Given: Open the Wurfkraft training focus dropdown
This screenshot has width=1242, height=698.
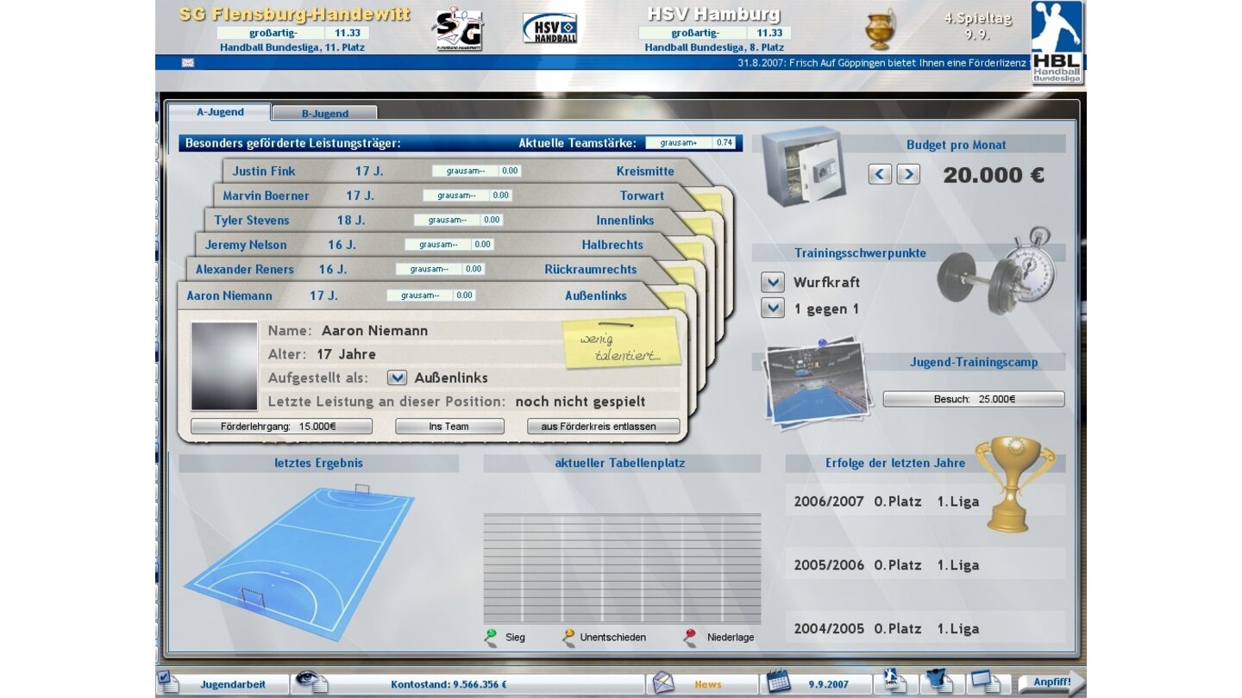Looking at the screenshot, I should click(773, 282).
